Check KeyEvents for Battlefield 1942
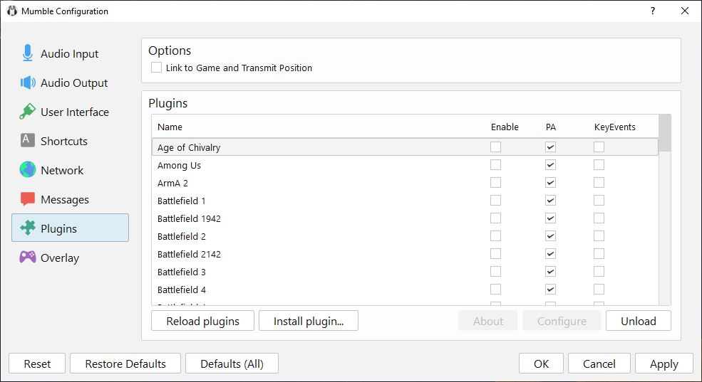Screen dimensions: 702x382 pos(599,218)
